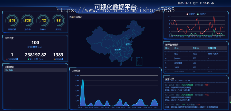Screen dimensions: 231x111
Task: Toggle the green 成交用户 legend item
Action: [x=201, y=14]
